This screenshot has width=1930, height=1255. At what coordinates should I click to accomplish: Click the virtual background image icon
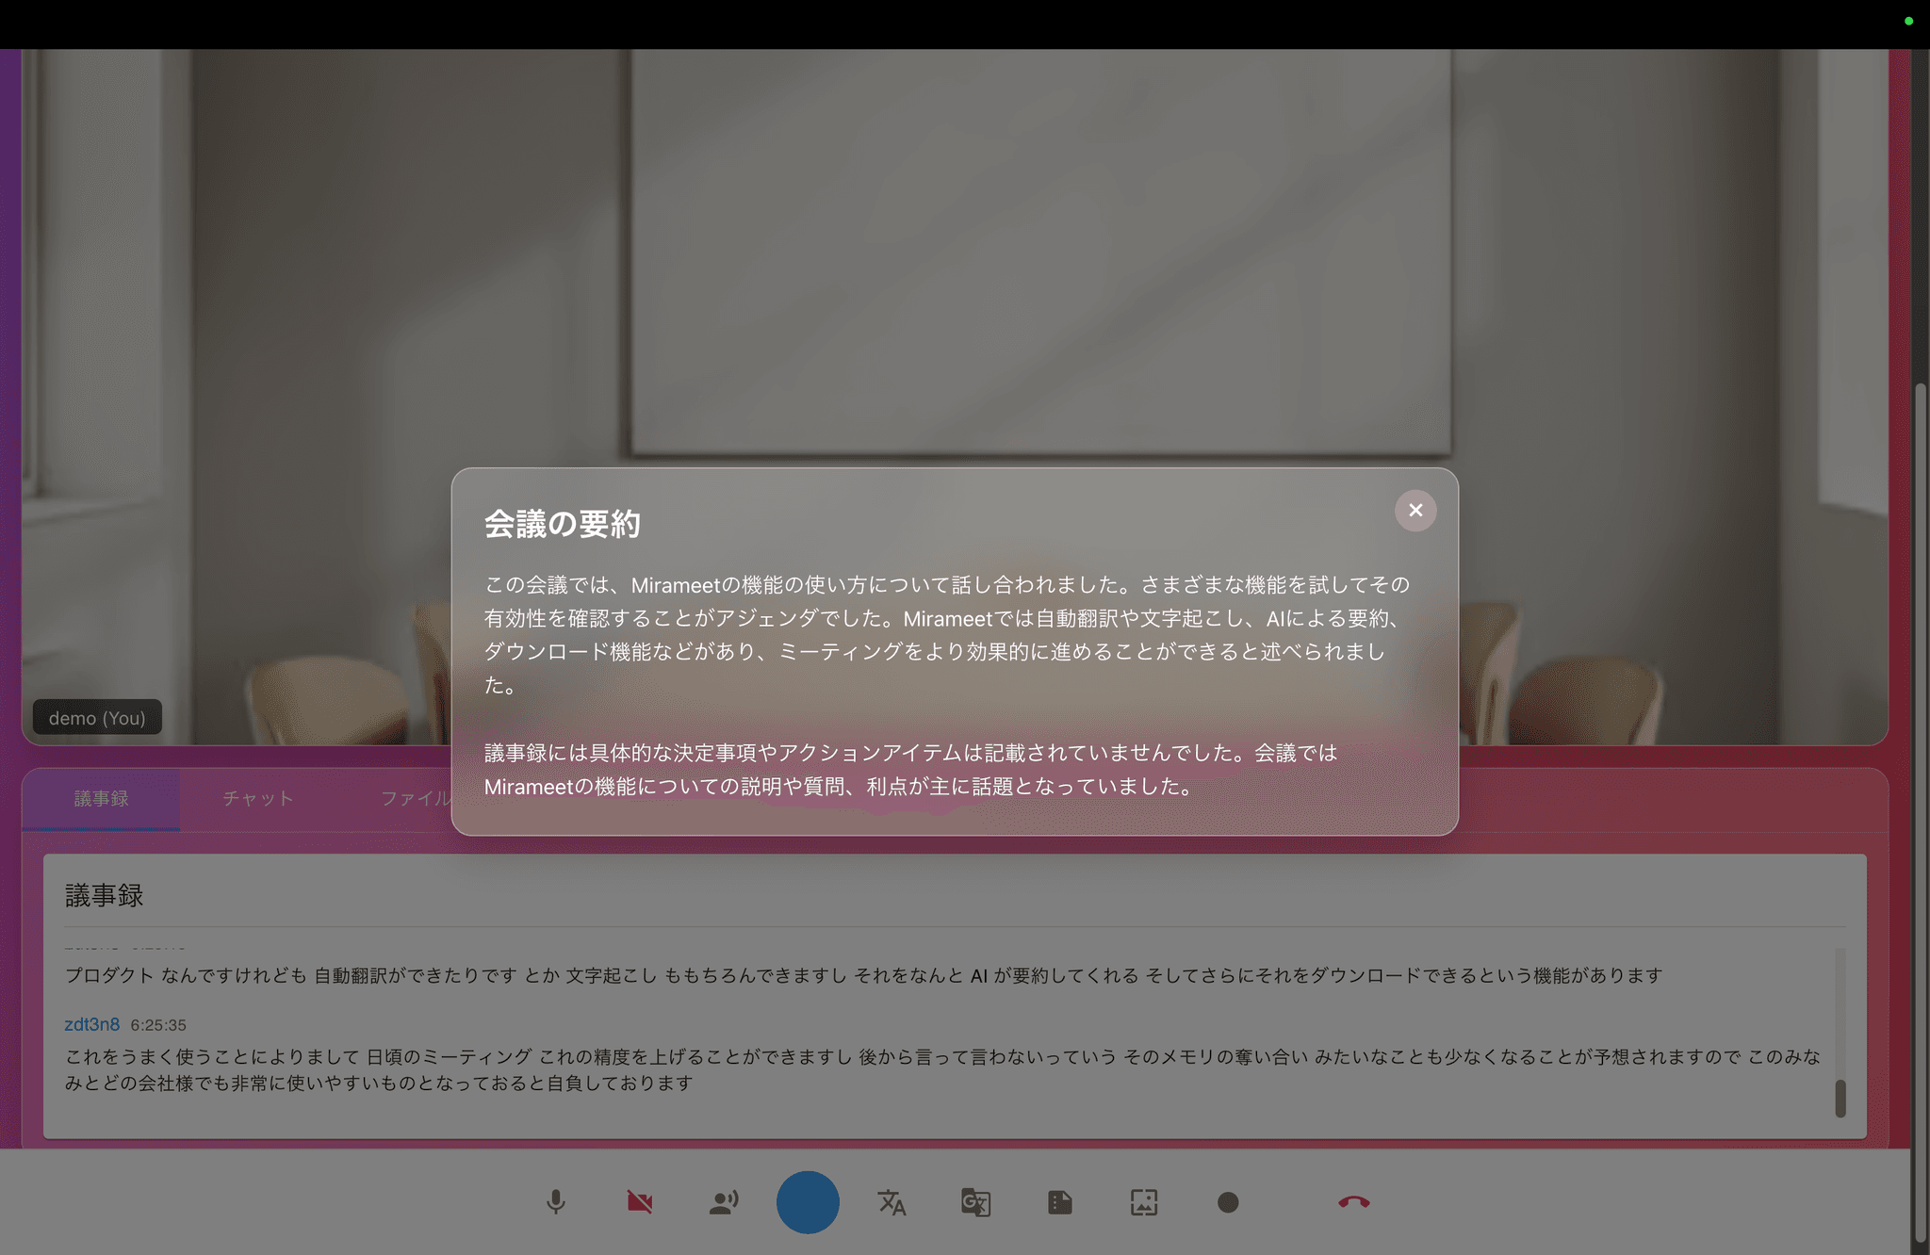click(x=1143, y=1202)
